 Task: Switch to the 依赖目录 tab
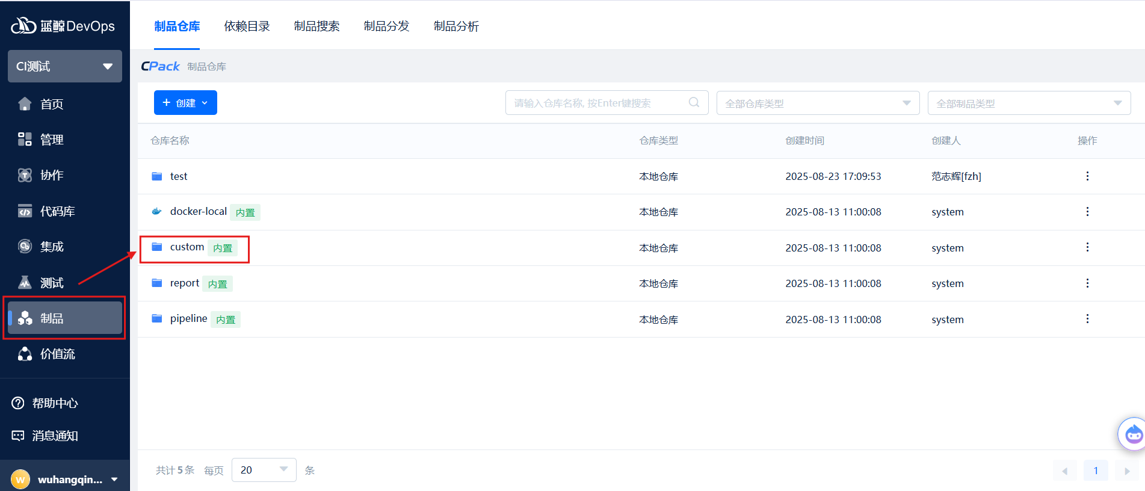247,26
